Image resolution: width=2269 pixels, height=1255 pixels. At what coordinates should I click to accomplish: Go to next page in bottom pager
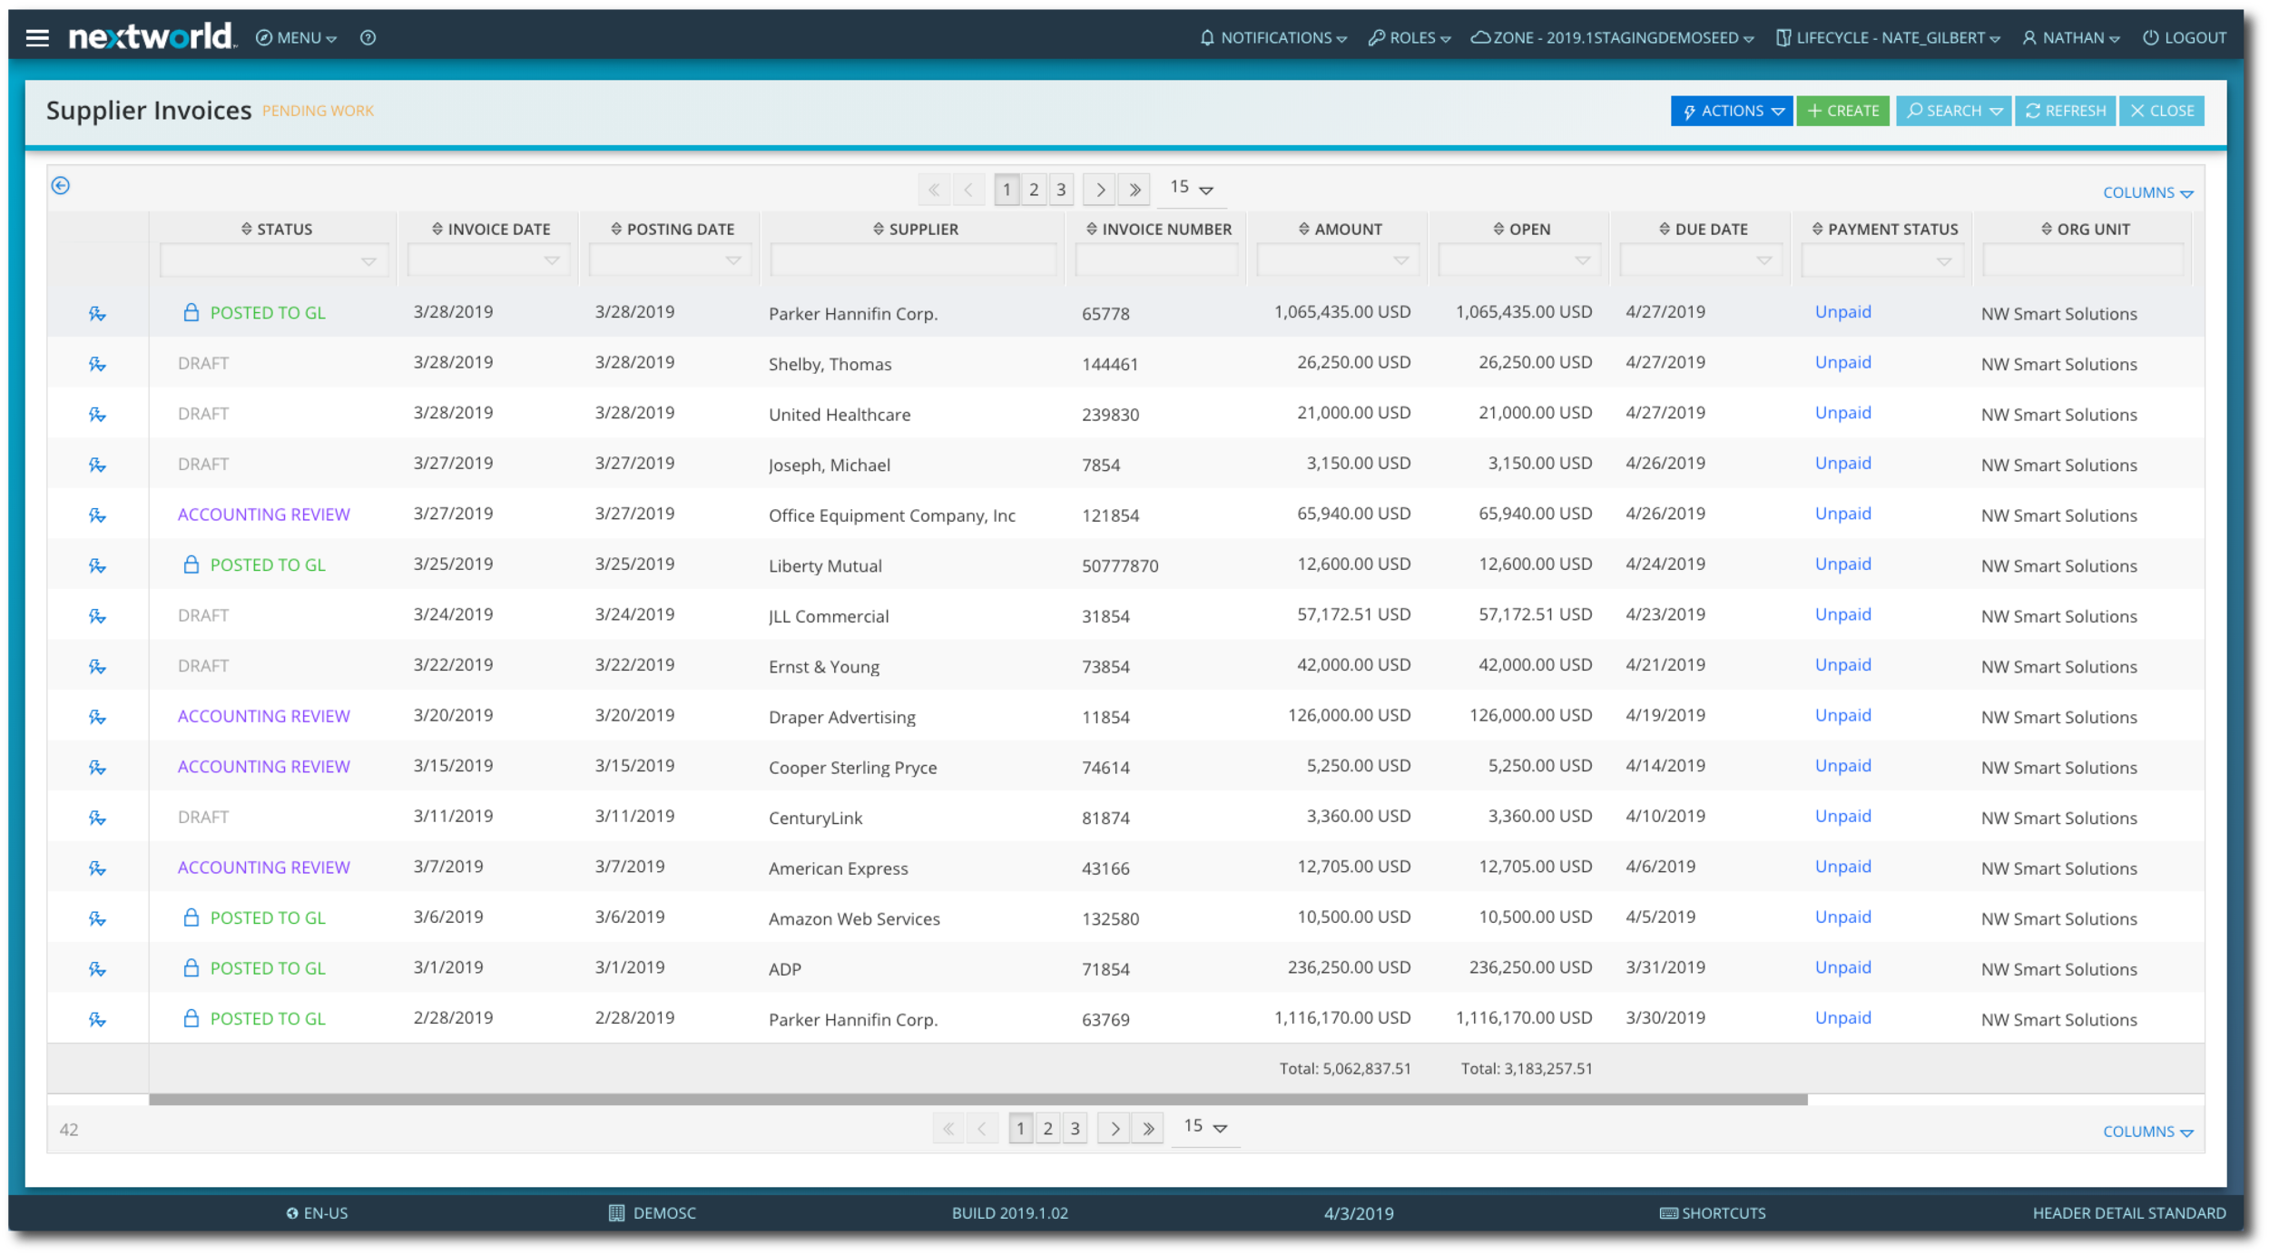tap(1115, 1129)
